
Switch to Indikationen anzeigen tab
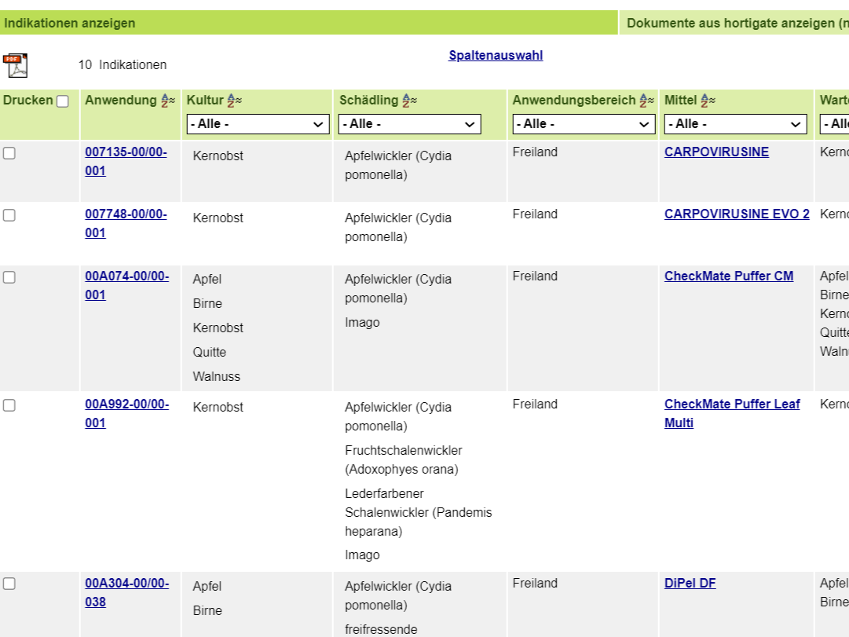[309, 23]
